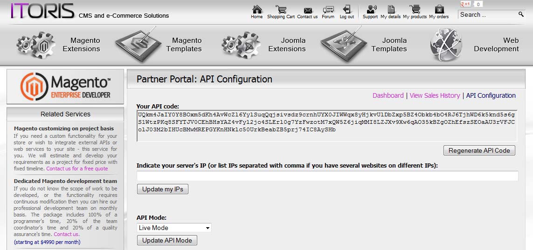This screenshot has width=533, height=250.
Task: Click the Contact us envelope icon
Action: click(308, 10)
